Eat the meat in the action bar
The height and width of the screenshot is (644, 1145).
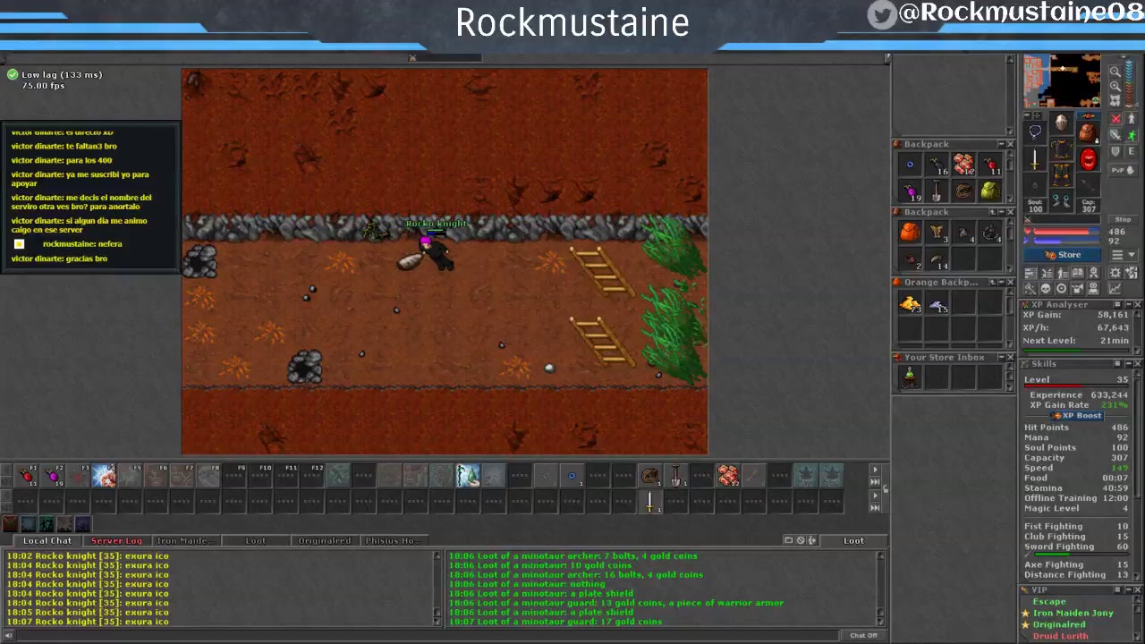coord(728,476)
